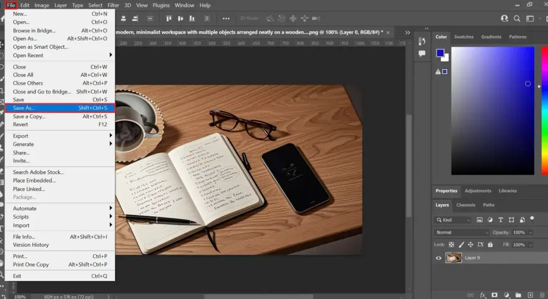548x299 pixels.
Task: Open the Fill slider arrow
Action: [531, 245]
